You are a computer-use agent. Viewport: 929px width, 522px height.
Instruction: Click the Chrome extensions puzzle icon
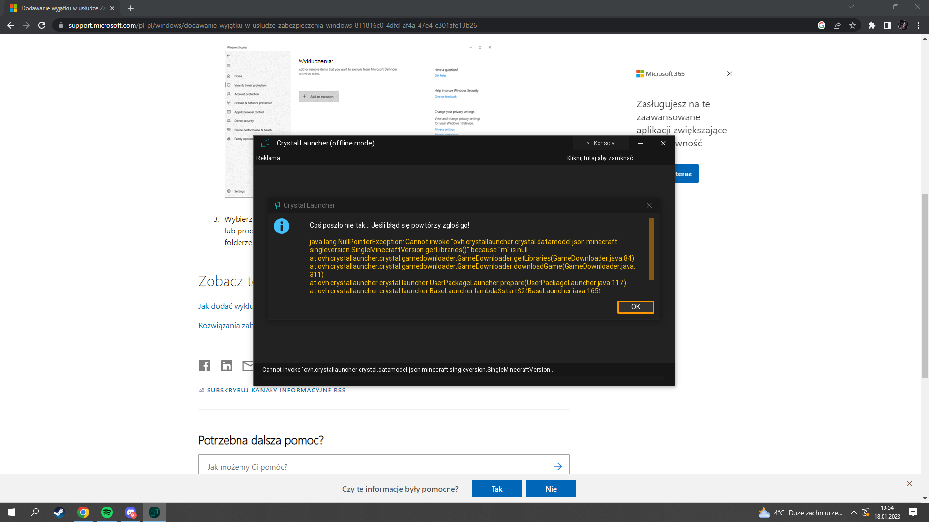(x=871, y=25)
